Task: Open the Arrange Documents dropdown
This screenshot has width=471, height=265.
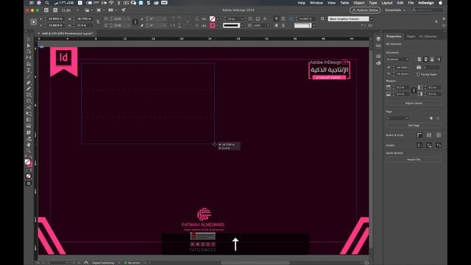Action: [112, 10]
